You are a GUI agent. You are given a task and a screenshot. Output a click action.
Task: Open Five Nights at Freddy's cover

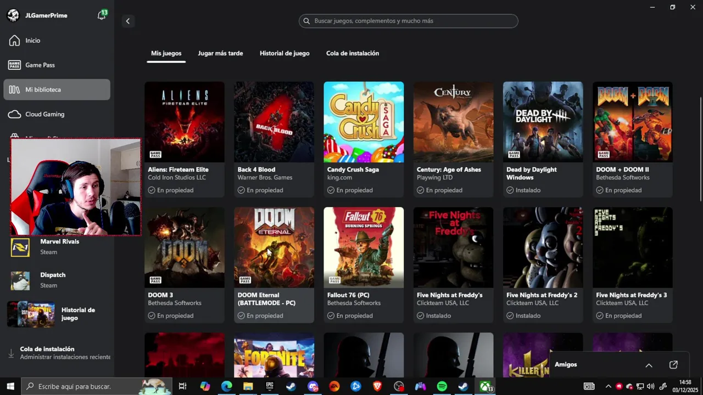453,247
